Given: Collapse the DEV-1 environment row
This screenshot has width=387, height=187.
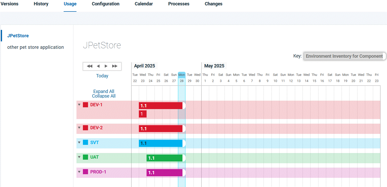Looking at the screenshot, I should point(79,105).
